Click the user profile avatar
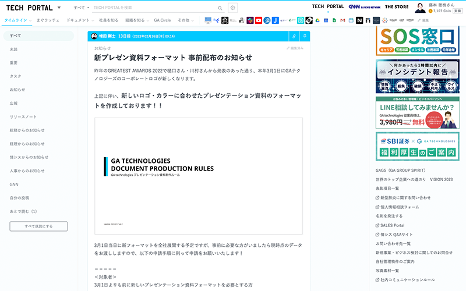 [420, 8]
